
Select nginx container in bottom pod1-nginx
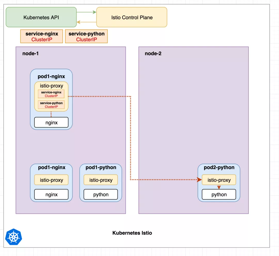coord(51,194)
